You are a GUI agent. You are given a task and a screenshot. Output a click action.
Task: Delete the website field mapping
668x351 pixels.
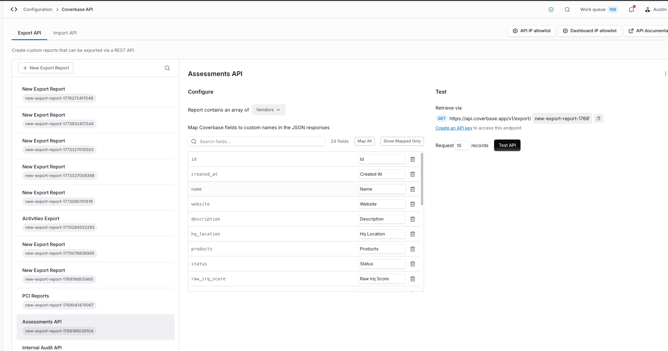click(x=413, y=204)
